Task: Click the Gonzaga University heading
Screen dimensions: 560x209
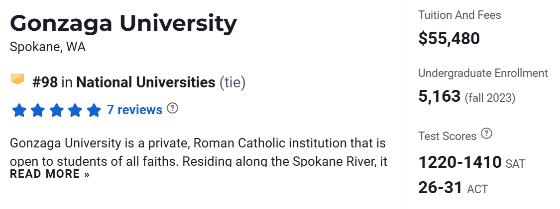Action: click(x=123, y=23)
